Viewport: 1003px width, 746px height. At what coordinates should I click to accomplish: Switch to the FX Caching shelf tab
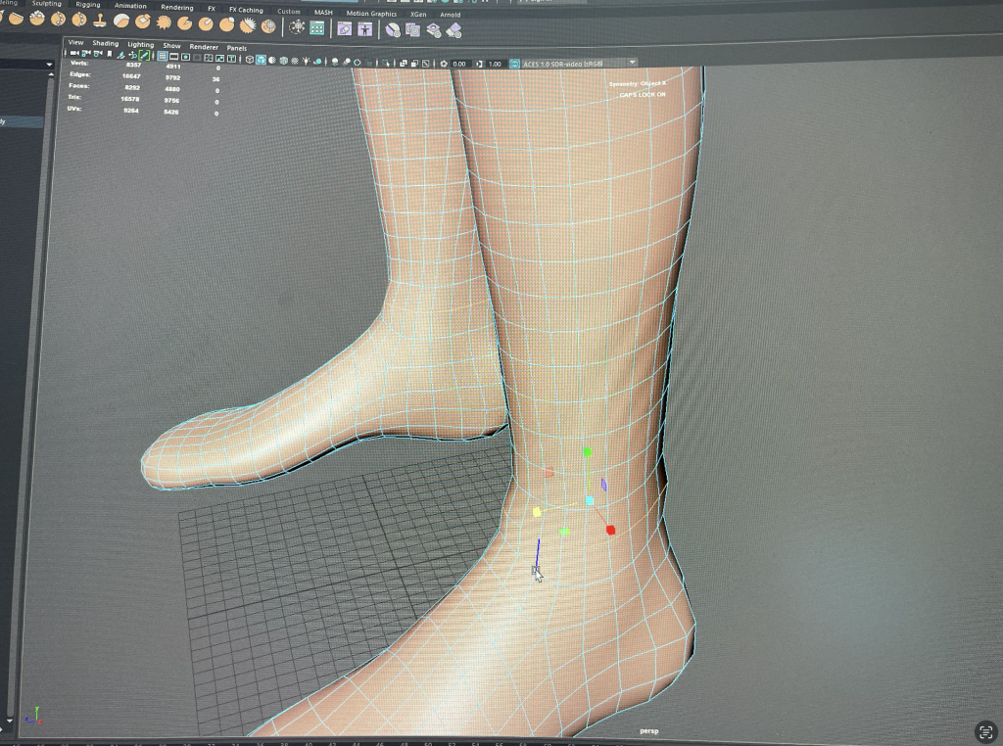246,10
